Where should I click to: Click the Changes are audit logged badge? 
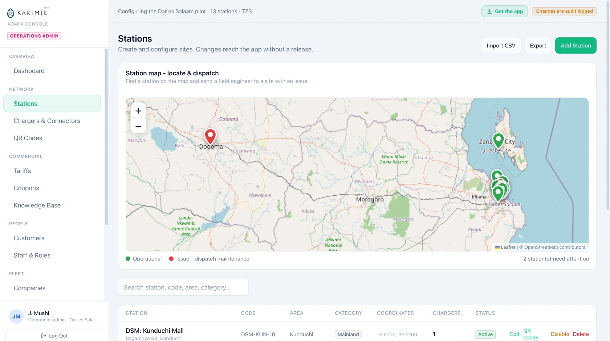[x=564, y=11]
